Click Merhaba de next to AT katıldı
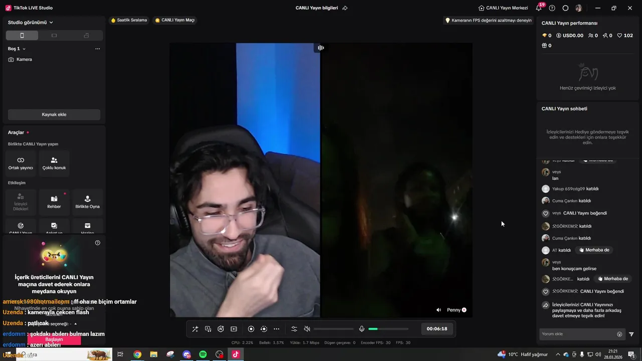642x361 pixels. 594,250
